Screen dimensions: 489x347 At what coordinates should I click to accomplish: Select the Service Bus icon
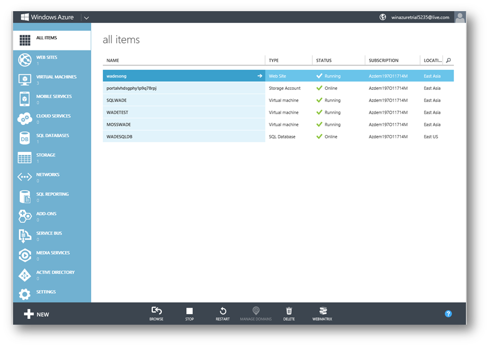tap(24, 236)
